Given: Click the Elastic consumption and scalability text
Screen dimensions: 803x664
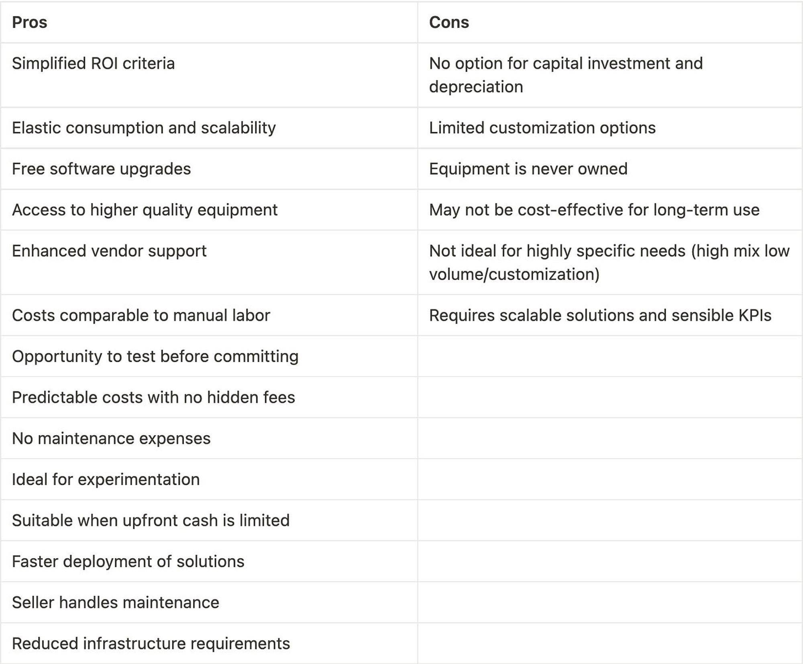Looking at the screenshot, I should click(x=144, y=128).
